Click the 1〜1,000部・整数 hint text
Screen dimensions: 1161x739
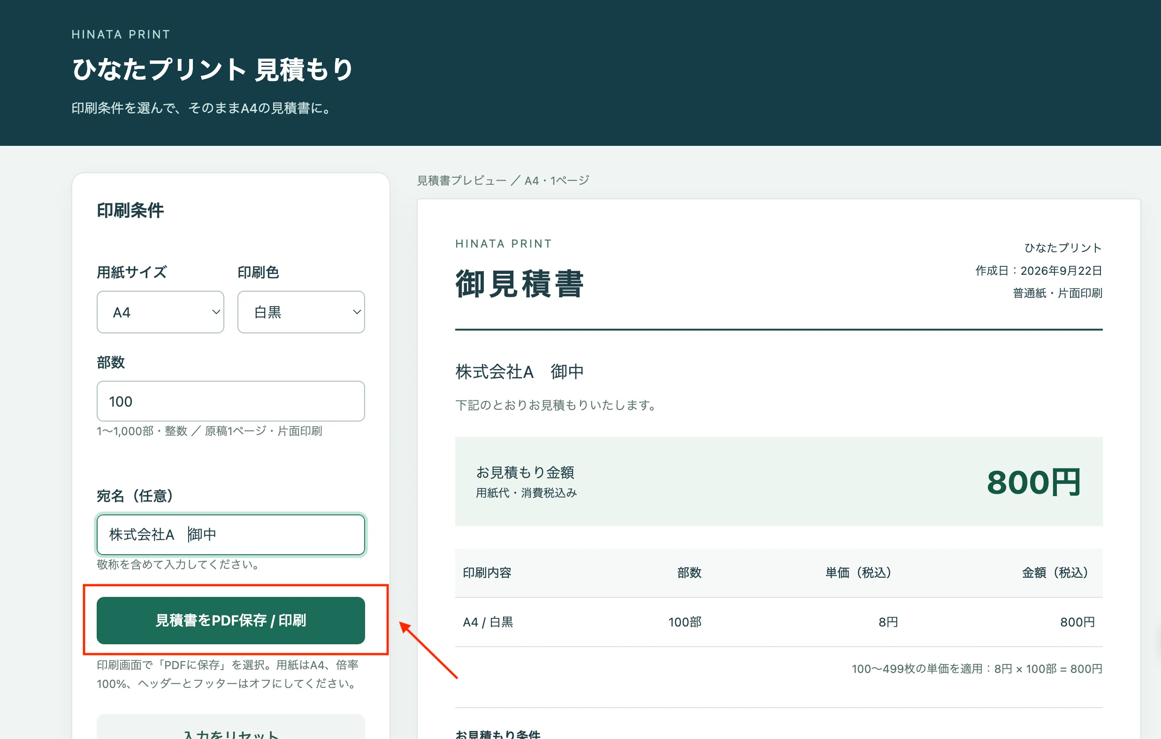pyautogui.click(x=209, y=430)
